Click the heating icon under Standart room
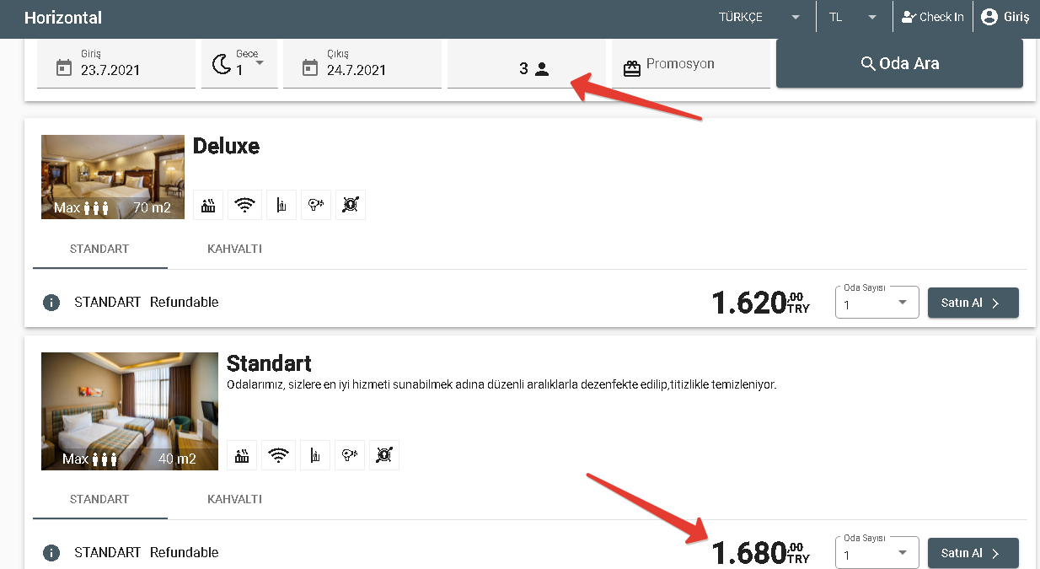This screenshot has height=569, width=1040. 242,455
